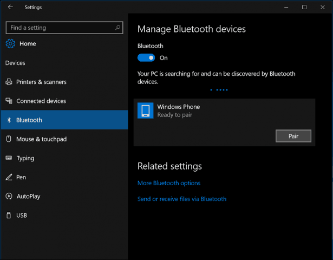
Task: Click the AutoPlay icon
Action: pyautogui.click(x=9, y=196)
